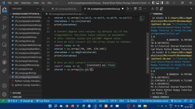
Task: Toggle the bottom panel layout icon
Action: point(158,3)
